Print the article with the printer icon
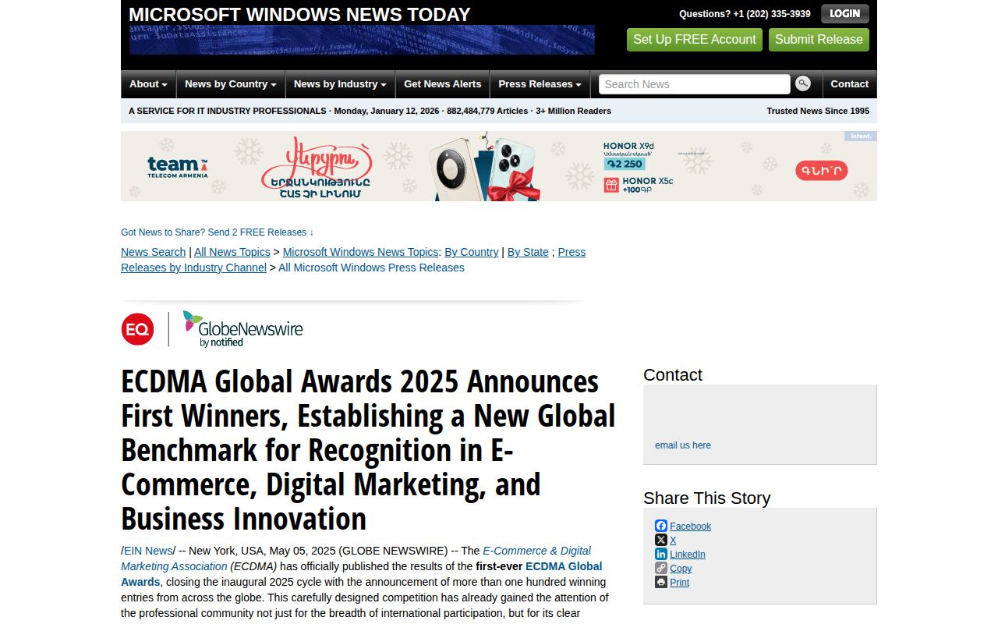The height and width of the screenshot is (624, 998). click(661, 582)
